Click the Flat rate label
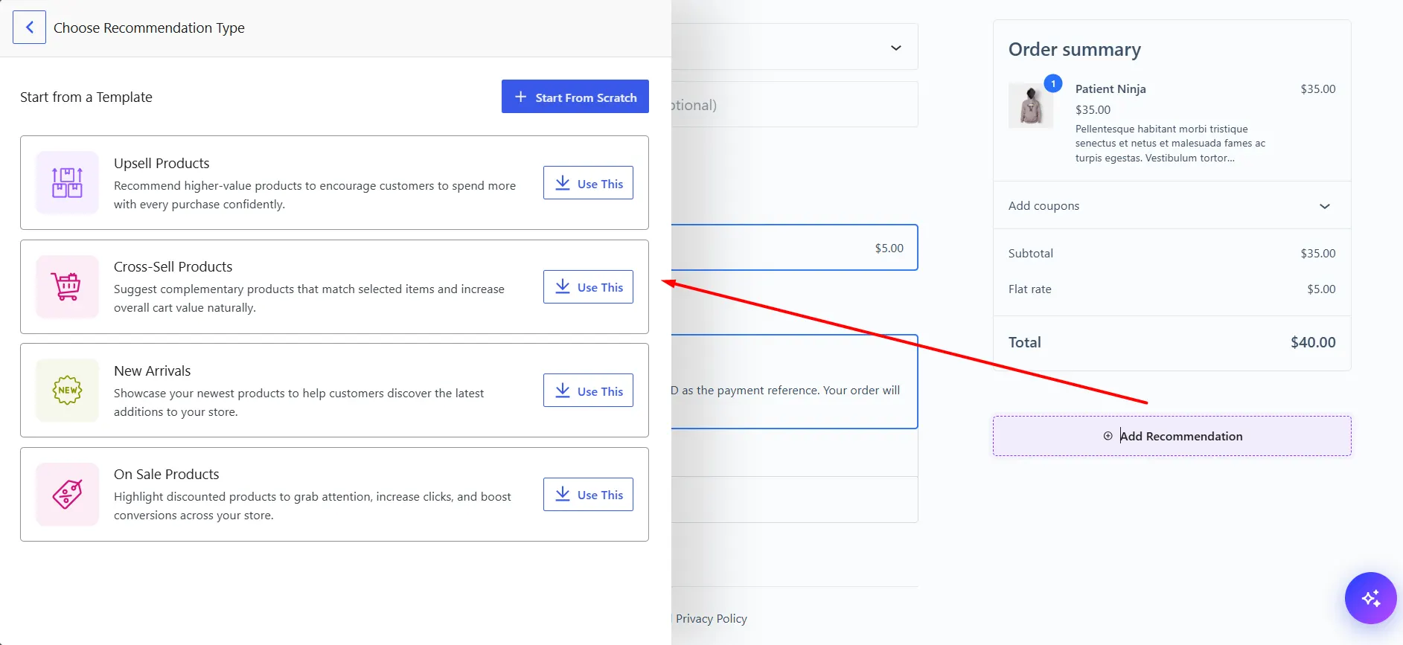The width and height of the screenshot is (1403, 645). (x=1030, y=289)
